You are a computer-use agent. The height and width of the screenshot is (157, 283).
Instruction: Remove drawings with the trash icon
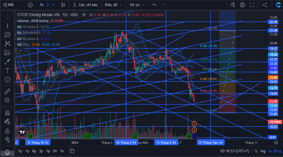[8, 152]
